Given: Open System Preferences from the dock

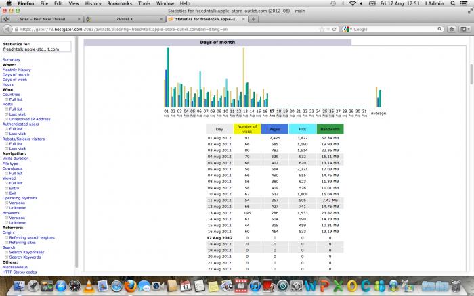Looking at the screenshot, I should (297, 285).
